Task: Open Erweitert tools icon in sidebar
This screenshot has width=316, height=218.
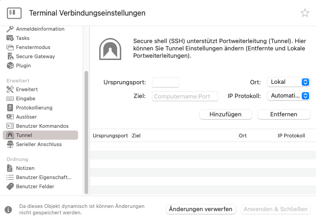Action: pyautogui.click(x=11, y=89)
